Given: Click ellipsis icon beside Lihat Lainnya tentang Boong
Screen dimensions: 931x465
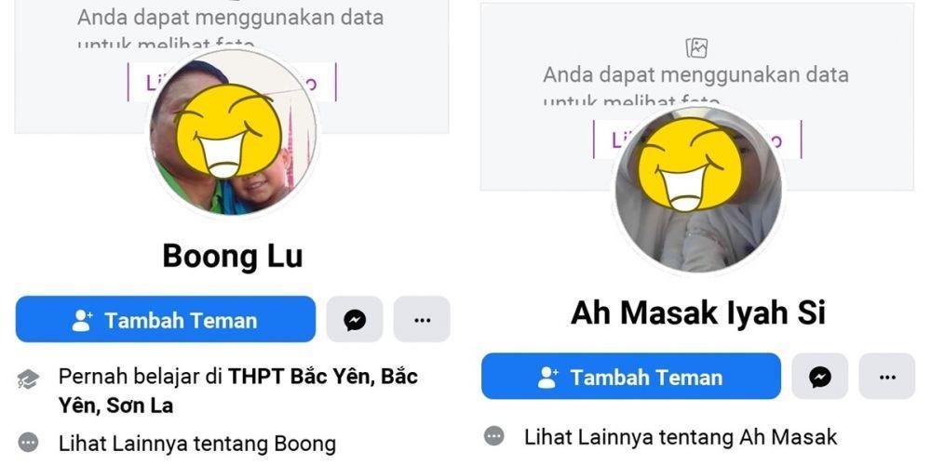Looking at the screenshot, I should (x=28, y=443).
